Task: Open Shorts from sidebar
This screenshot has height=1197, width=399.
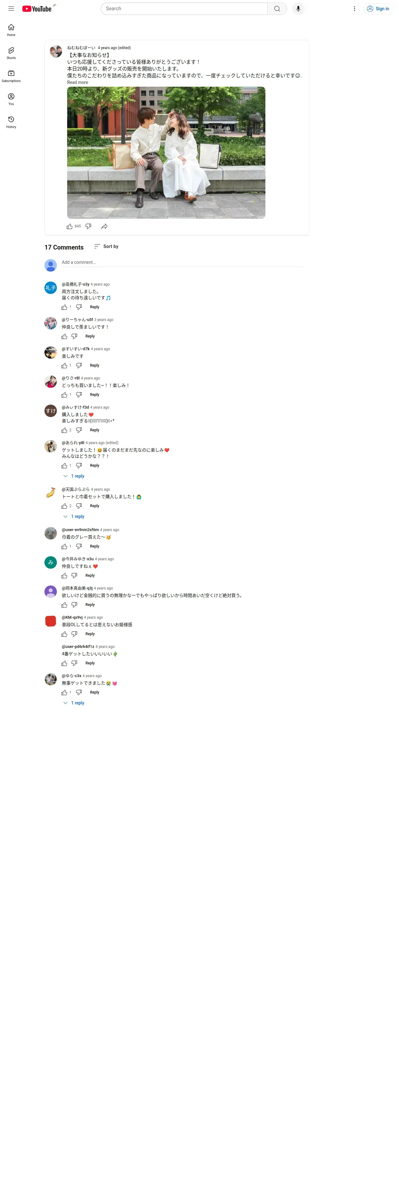Action: tap(11, 53)
